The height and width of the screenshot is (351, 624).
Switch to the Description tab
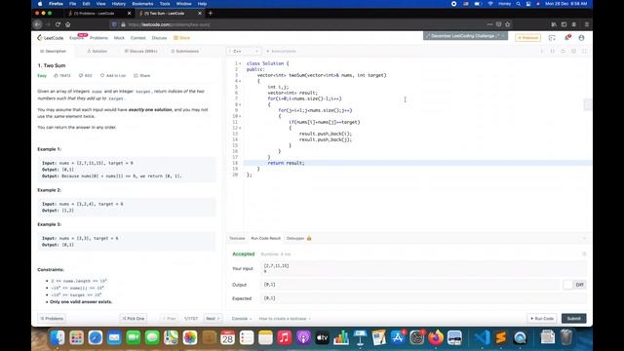point(53,52)
